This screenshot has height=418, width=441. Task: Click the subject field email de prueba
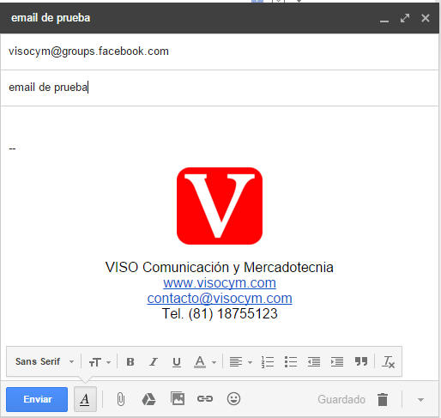(x=220, y=88)
